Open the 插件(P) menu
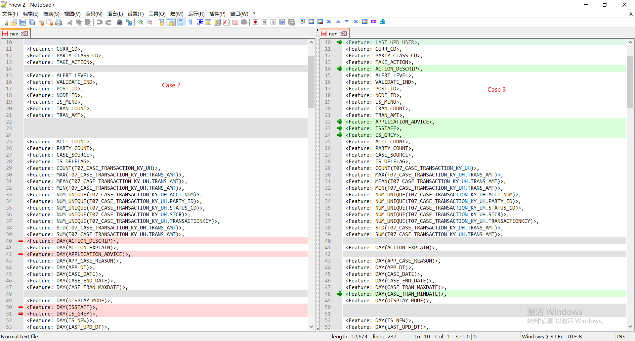The image size is (635, 341). pos(217,14)
